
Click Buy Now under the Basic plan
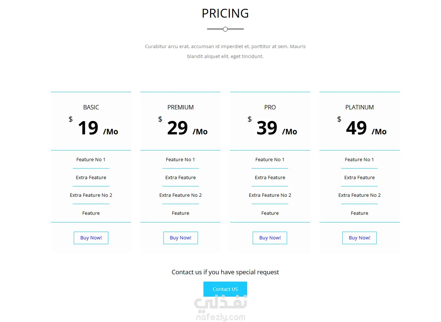[x=91, y=238]
